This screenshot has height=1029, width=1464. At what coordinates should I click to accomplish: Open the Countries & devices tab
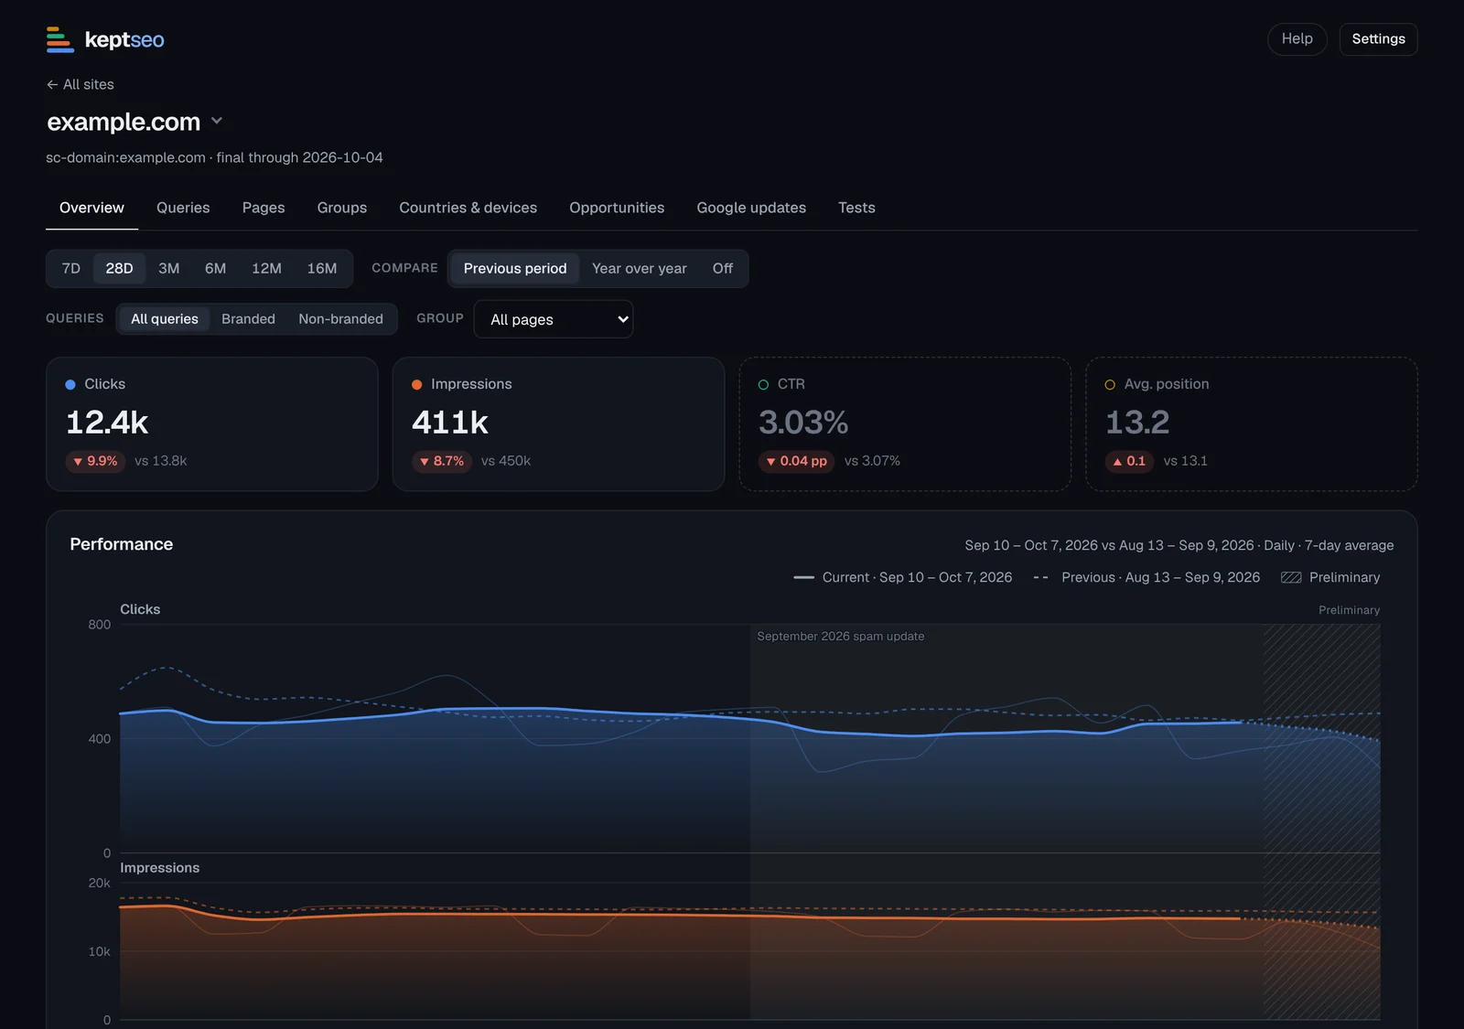[468, 208]
